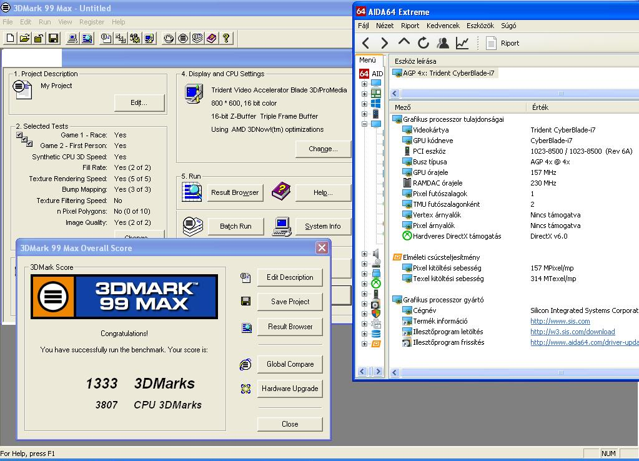
Task: Click the Hardware Upgrade button
Action: pyautogui.click(x=290, y=389)
